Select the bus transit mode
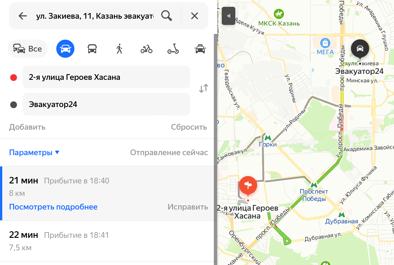This screenshot has height=265, width=394. point(92,49)
